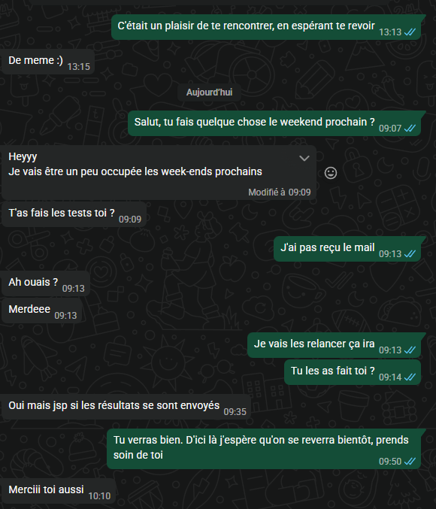Screen dimensions: 436x509
Task: Click read receipt ticks on 13:13 message
Action: (410, 32)
